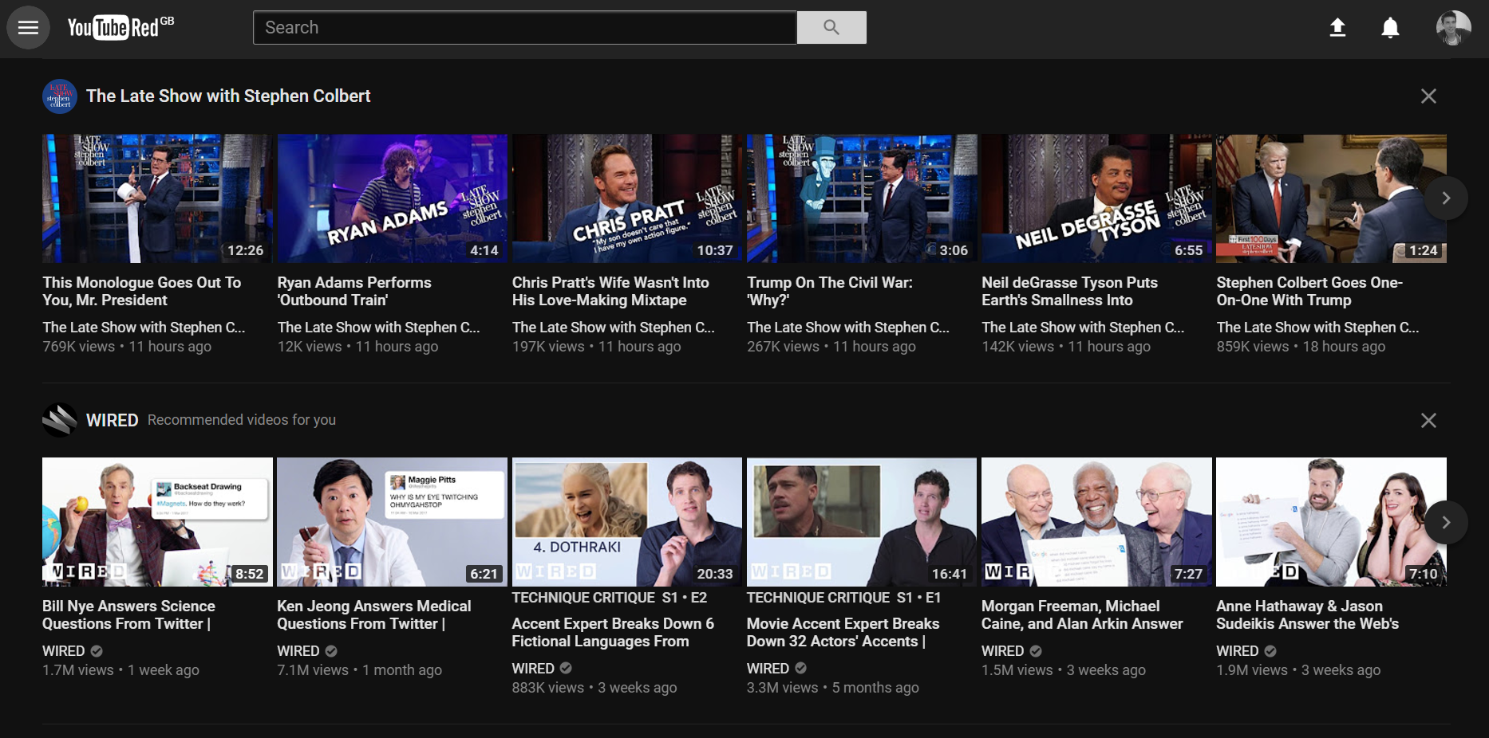
Task: Click 'TECHNIQUE CRITIQUE S1 • E1' label
Action: click(x=844, y=598)
